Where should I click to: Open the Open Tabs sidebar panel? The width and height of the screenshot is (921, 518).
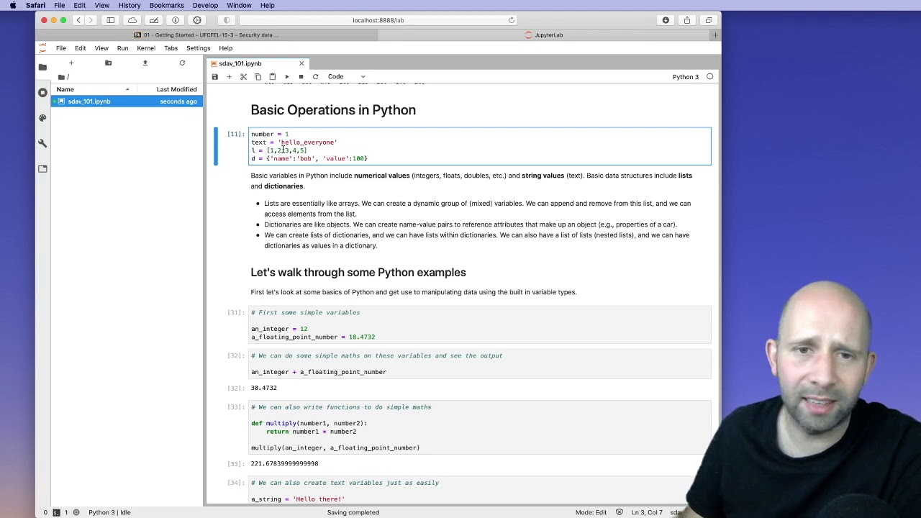point(42,169)
